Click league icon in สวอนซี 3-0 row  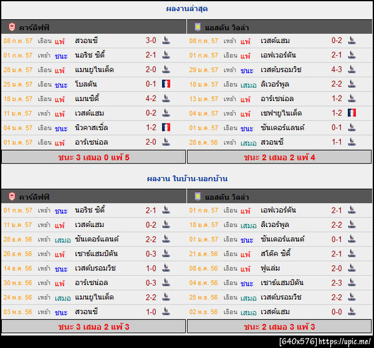[x=166, y=41]
